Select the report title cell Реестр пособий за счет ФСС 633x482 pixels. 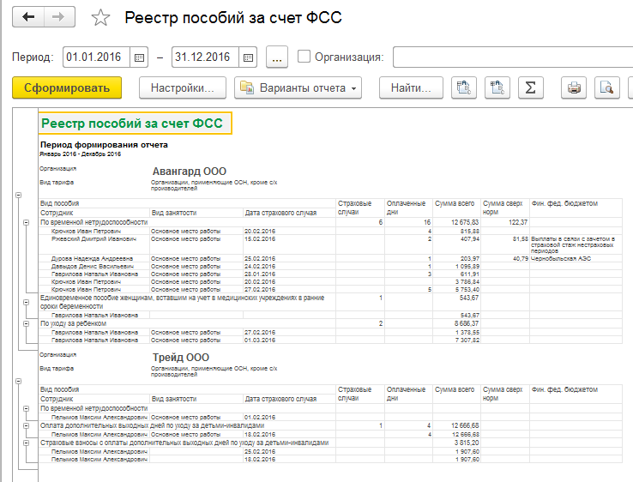click(x=136, y=124)
